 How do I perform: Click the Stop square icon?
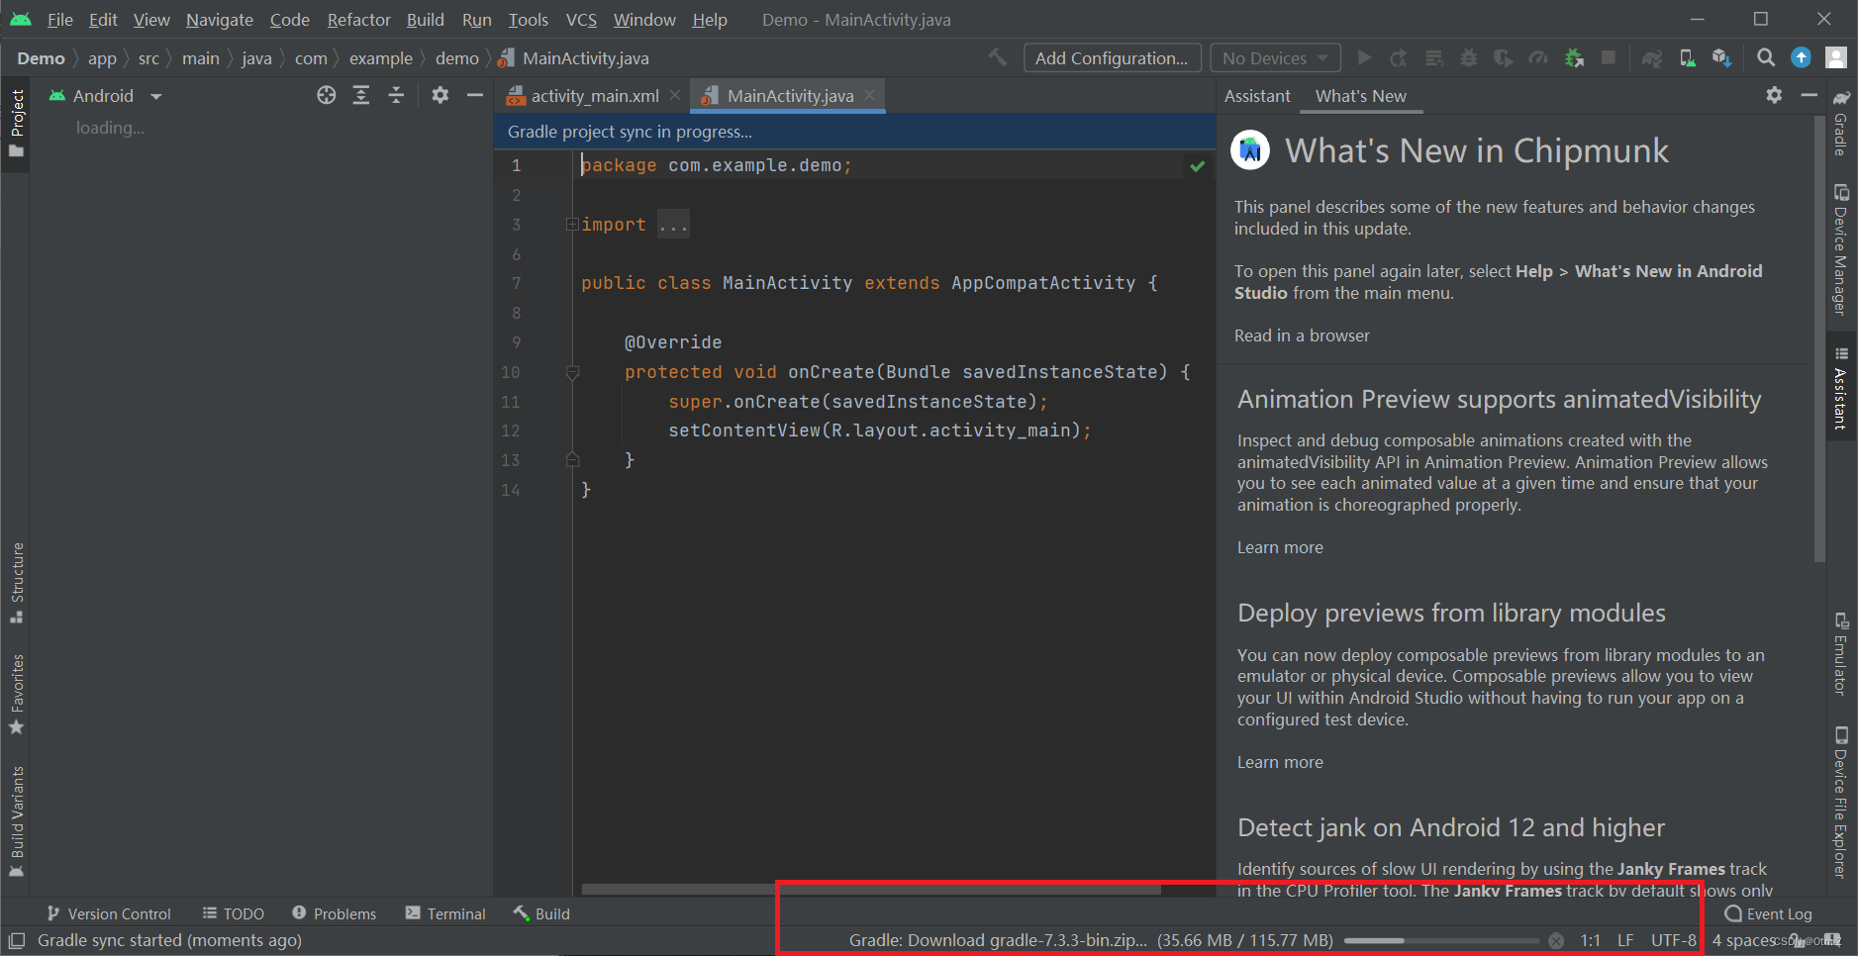click(x=1609, y=58)
